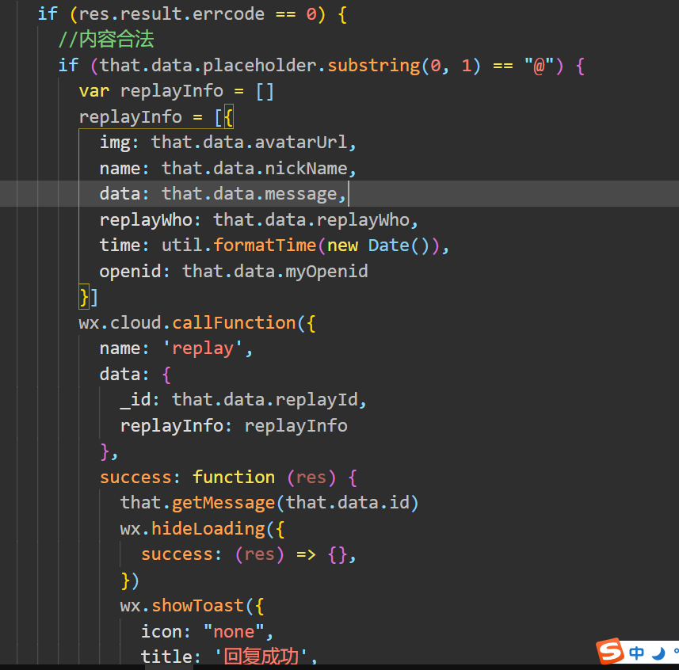Click the "none" icon string value
Screen dimensions: 679x670
click(234, 632)
